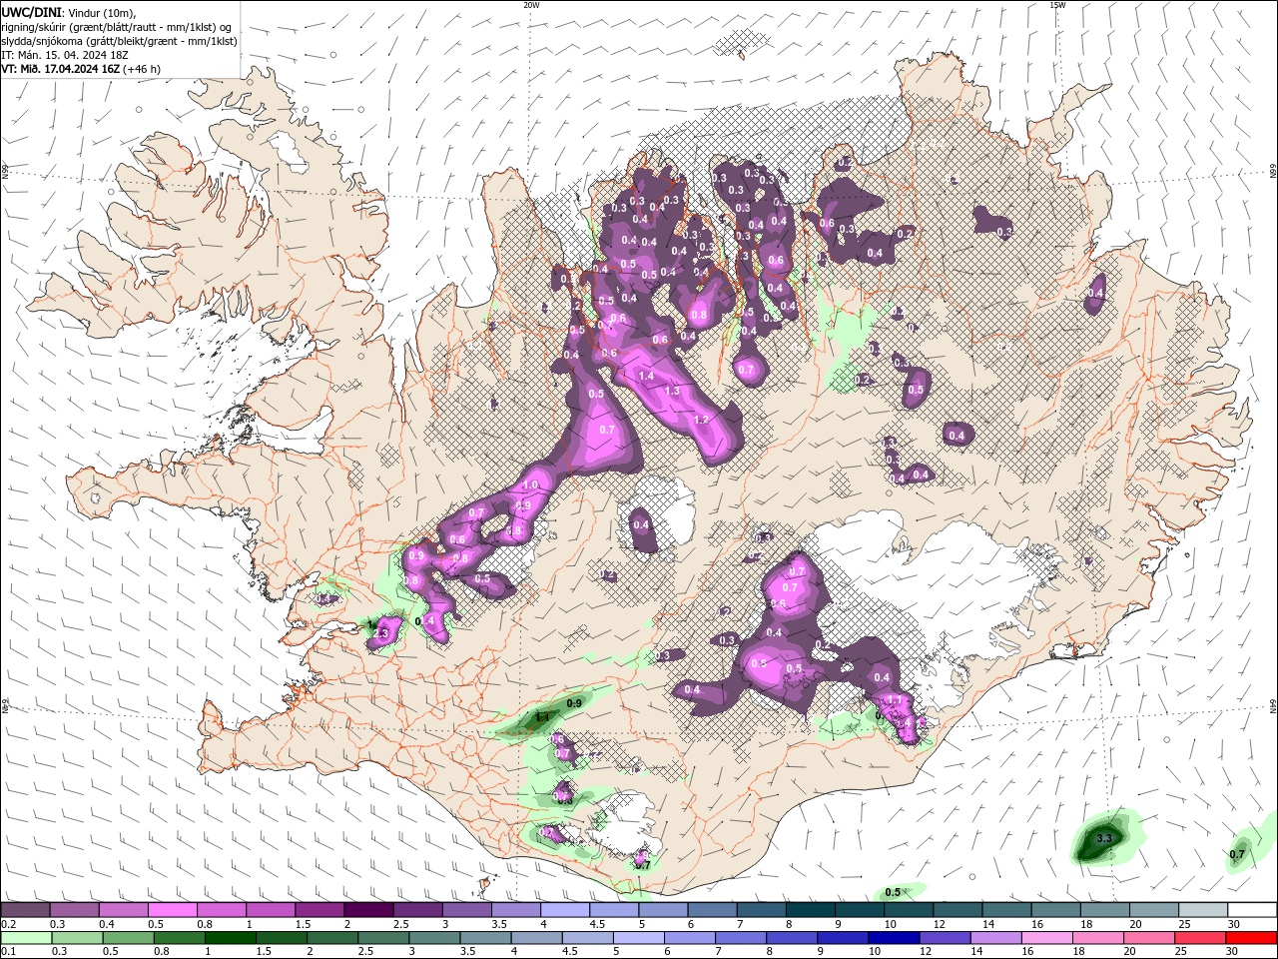Image resolution: width=1278 pixels, height=959 pixels.
Task: Click the 'rigning/skúrir' legend description line
Action: point(116,27)
